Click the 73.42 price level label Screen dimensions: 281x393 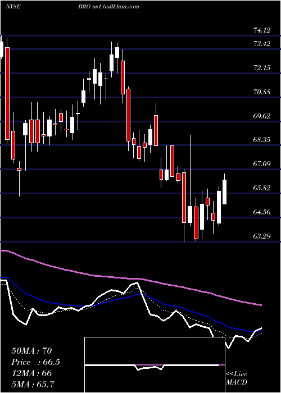[x=262, y=44]
